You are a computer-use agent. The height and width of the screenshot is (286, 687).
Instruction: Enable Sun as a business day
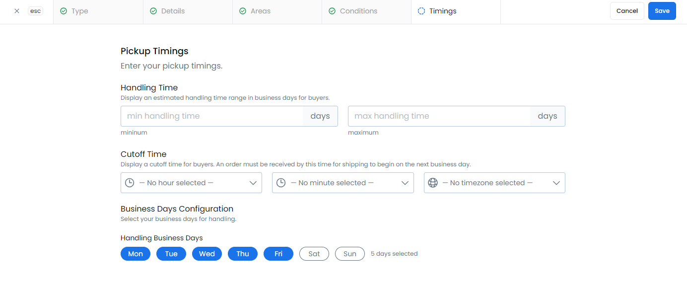350,254
